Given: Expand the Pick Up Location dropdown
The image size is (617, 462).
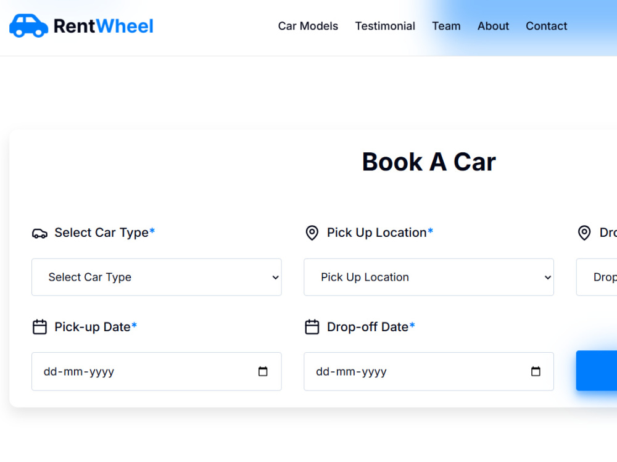Looking at the screenshot, I should coord(429,277).
